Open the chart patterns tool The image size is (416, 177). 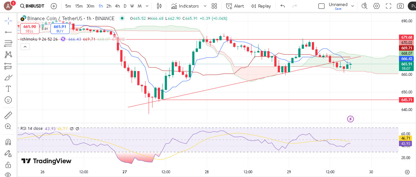(x=8, y=54)
